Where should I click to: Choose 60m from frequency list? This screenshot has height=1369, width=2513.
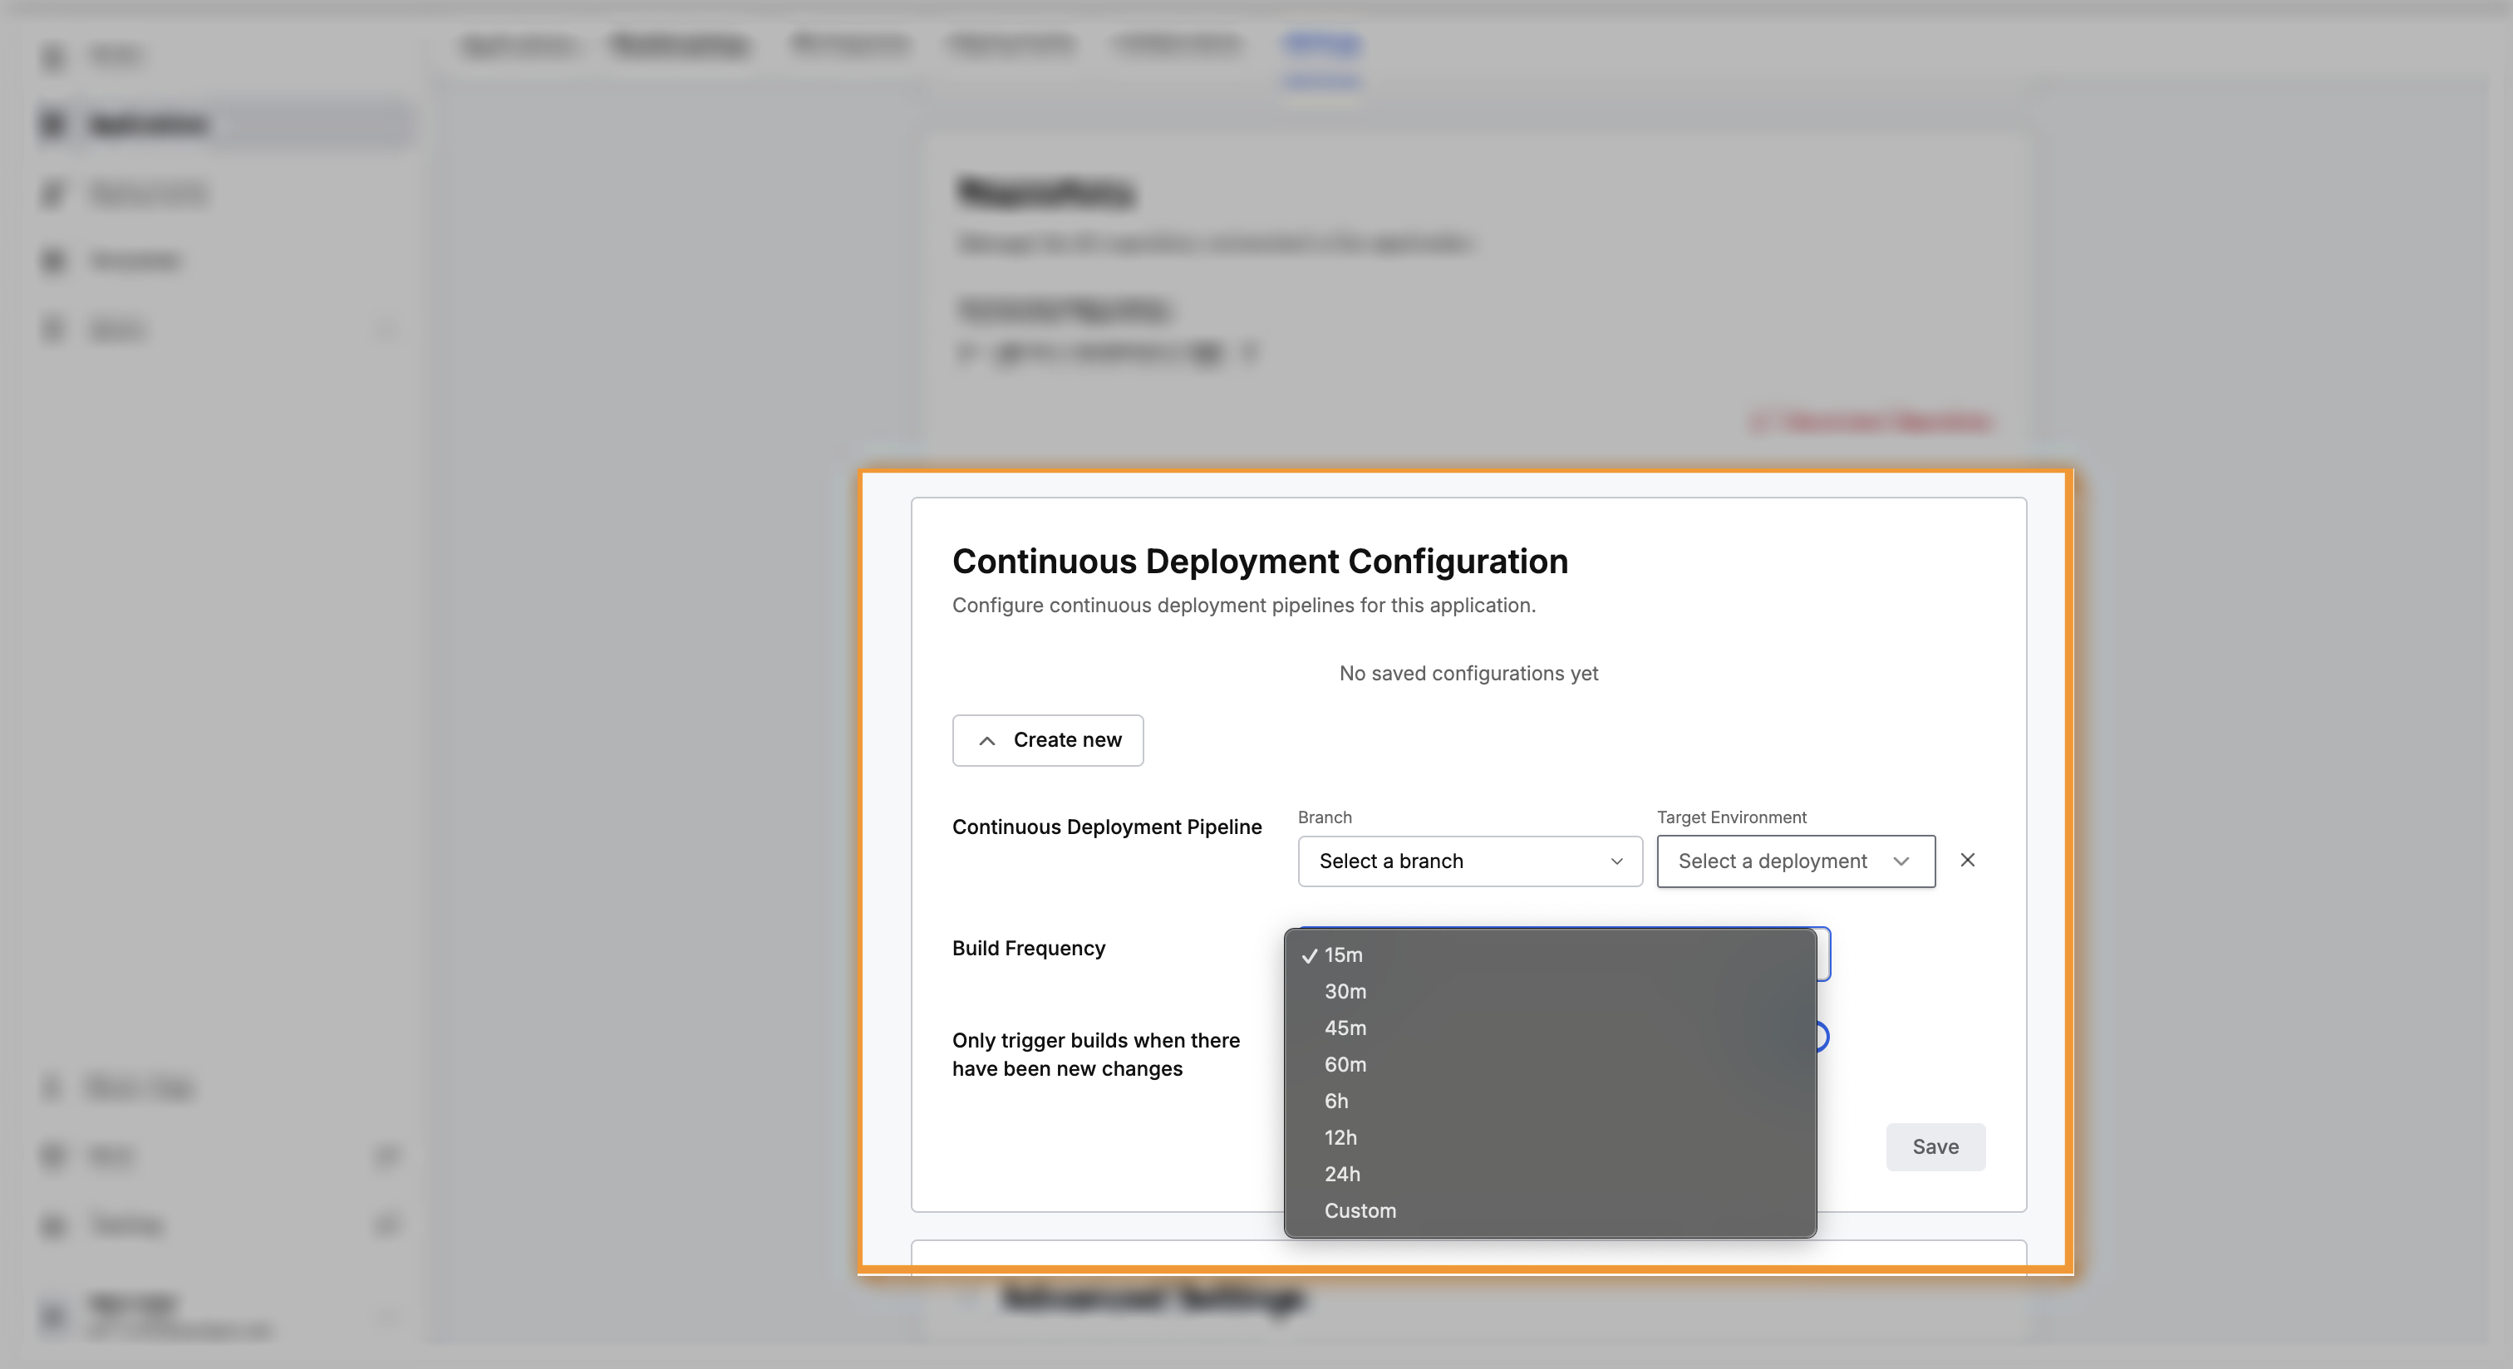[x=1550, y=1065]
